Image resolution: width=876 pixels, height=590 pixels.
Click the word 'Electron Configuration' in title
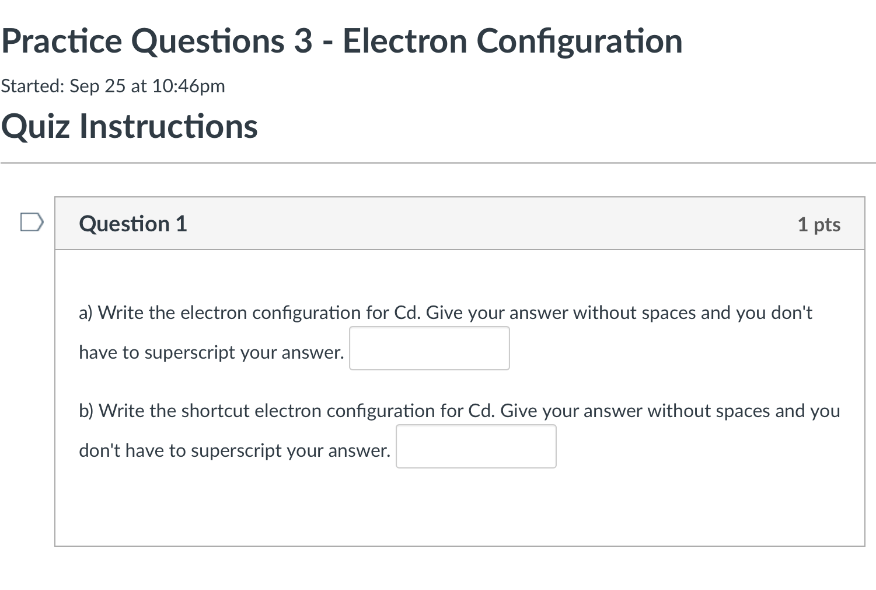(x=512, y=41)
